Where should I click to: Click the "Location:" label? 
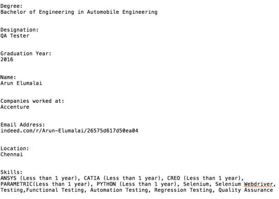(x=15, y=148)
